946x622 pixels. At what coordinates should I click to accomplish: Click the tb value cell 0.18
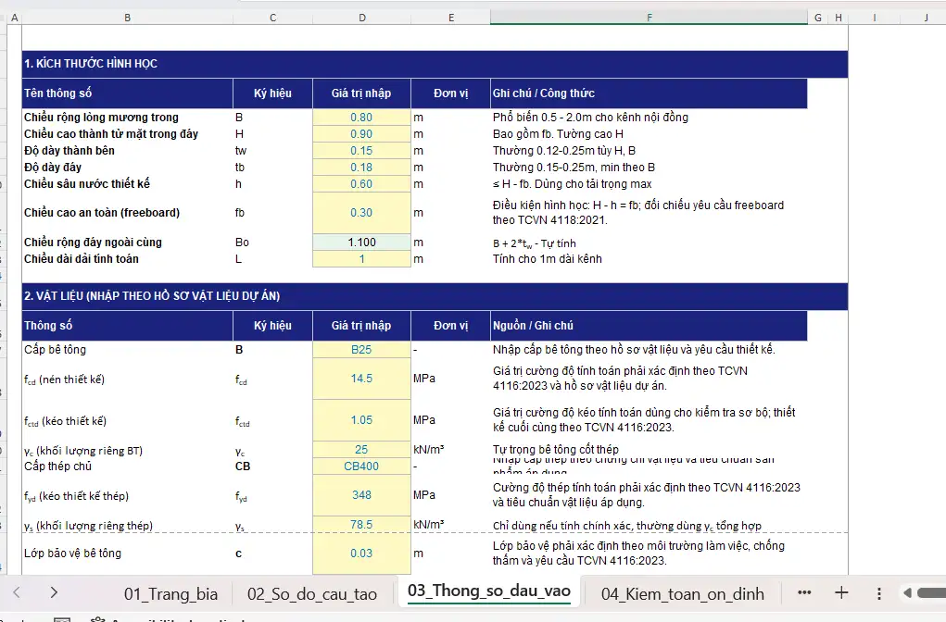[x=361, y=167]
